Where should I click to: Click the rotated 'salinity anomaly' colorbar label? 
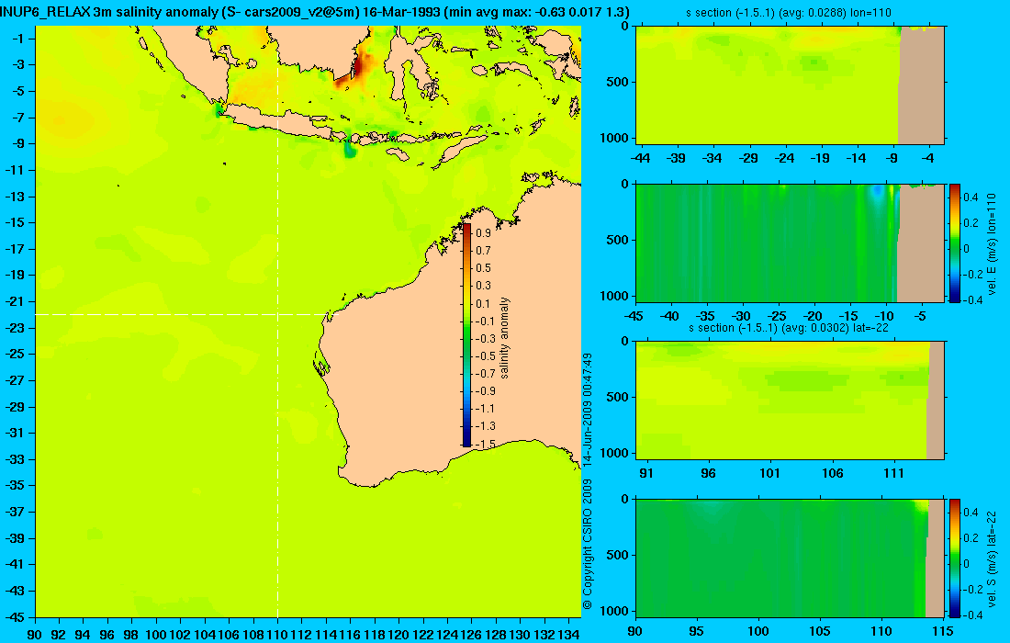(505, 338)
